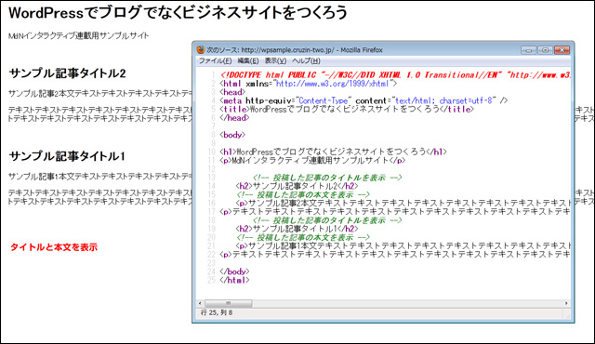This screenshot has height=344, width=595.
Task: Click the closing </body> tag line
Action: tap(234, 271)
